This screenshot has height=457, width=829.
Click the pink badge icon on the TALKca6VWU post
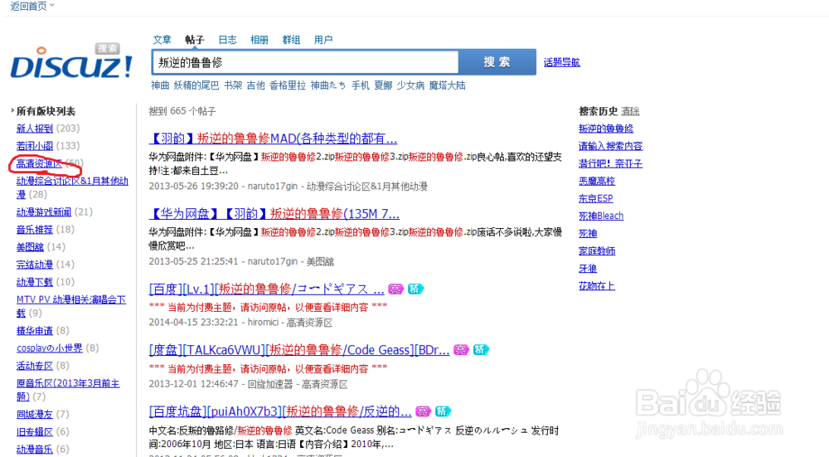tap(461, 350)
